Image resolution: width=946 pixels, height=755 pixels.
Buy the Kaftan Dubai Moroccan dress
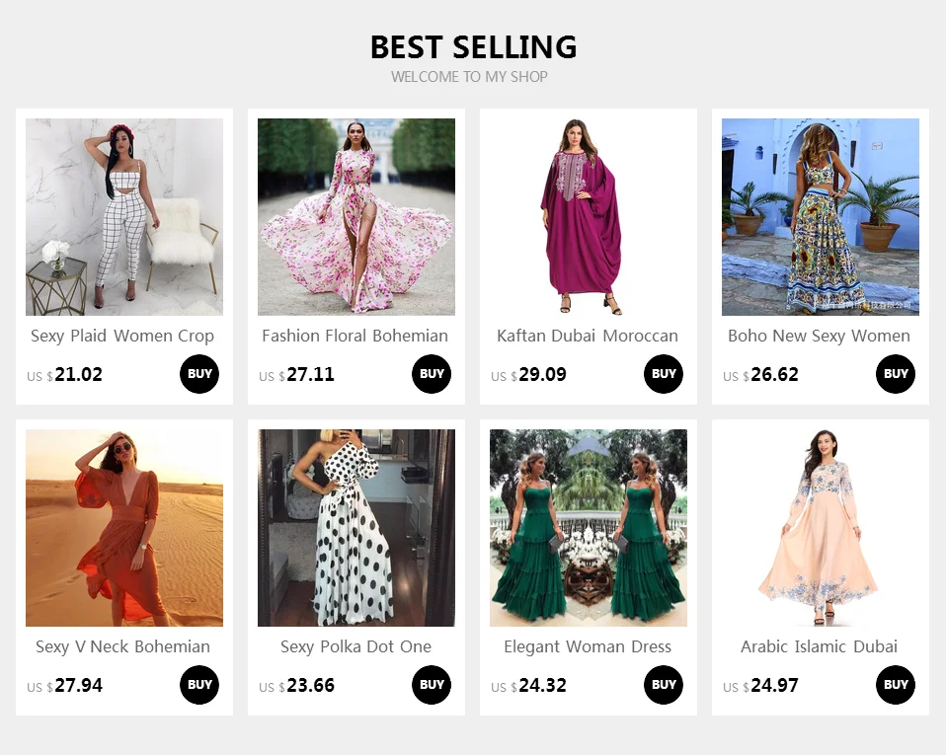pos(664,374)
